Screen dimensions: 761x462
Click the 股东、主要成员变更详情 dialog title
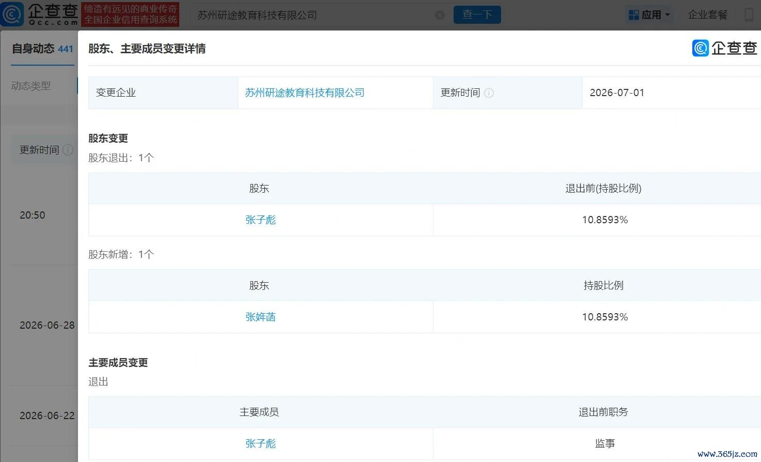[147, 49]
